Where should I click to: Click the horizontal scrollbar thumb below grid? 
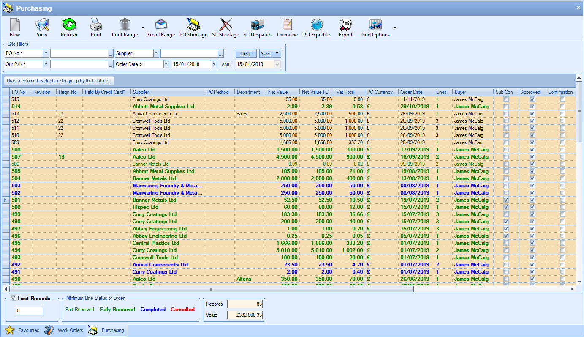pyautogui.click(x=211, y=289)
